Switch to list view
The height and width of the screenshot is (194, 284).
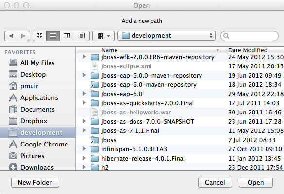(x=53, y=36)
